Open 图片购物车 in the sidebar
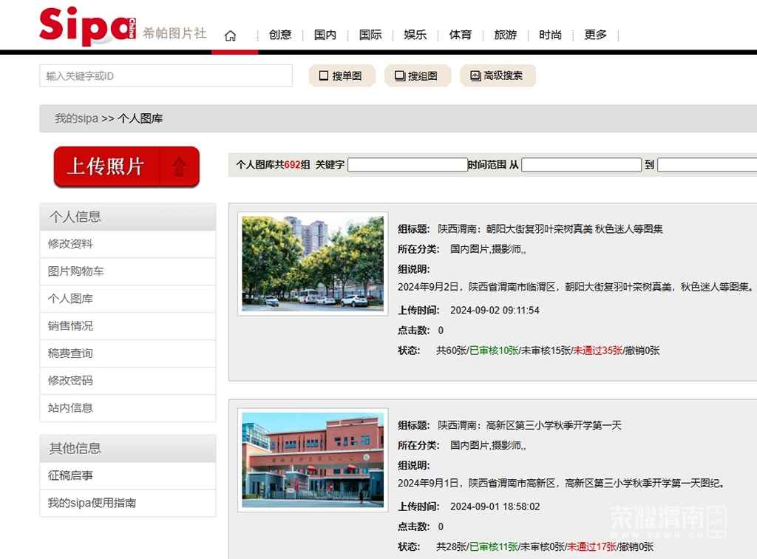 [76, 271]
